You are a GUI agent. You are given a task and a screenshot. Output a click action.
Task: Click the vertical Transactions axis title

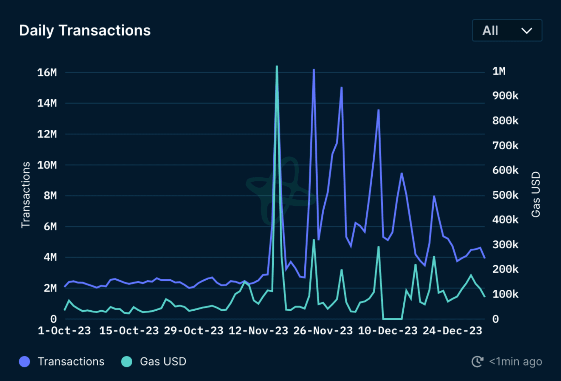pos(26,195)
